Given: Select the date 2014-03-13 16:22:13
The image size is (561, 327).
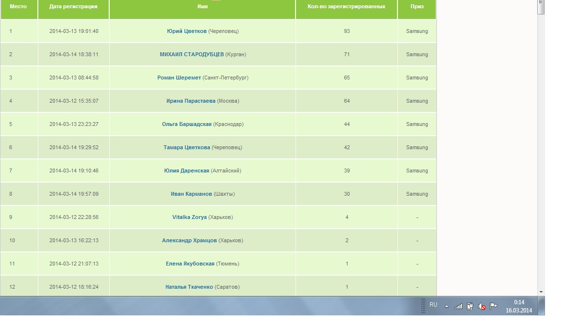Looking at the screenshot, I should [x=74, y=240].
